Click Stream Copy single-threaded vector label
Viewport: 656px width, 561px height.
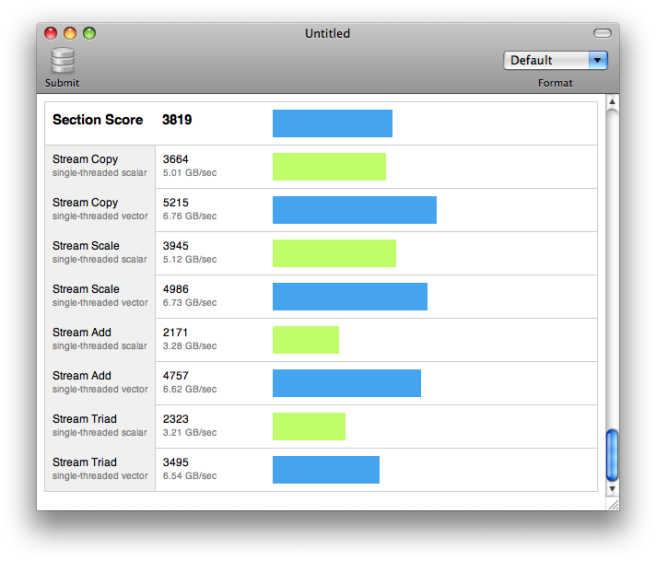tap(100, 209)
